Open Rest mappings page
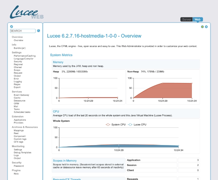 [x=16, y=133]
